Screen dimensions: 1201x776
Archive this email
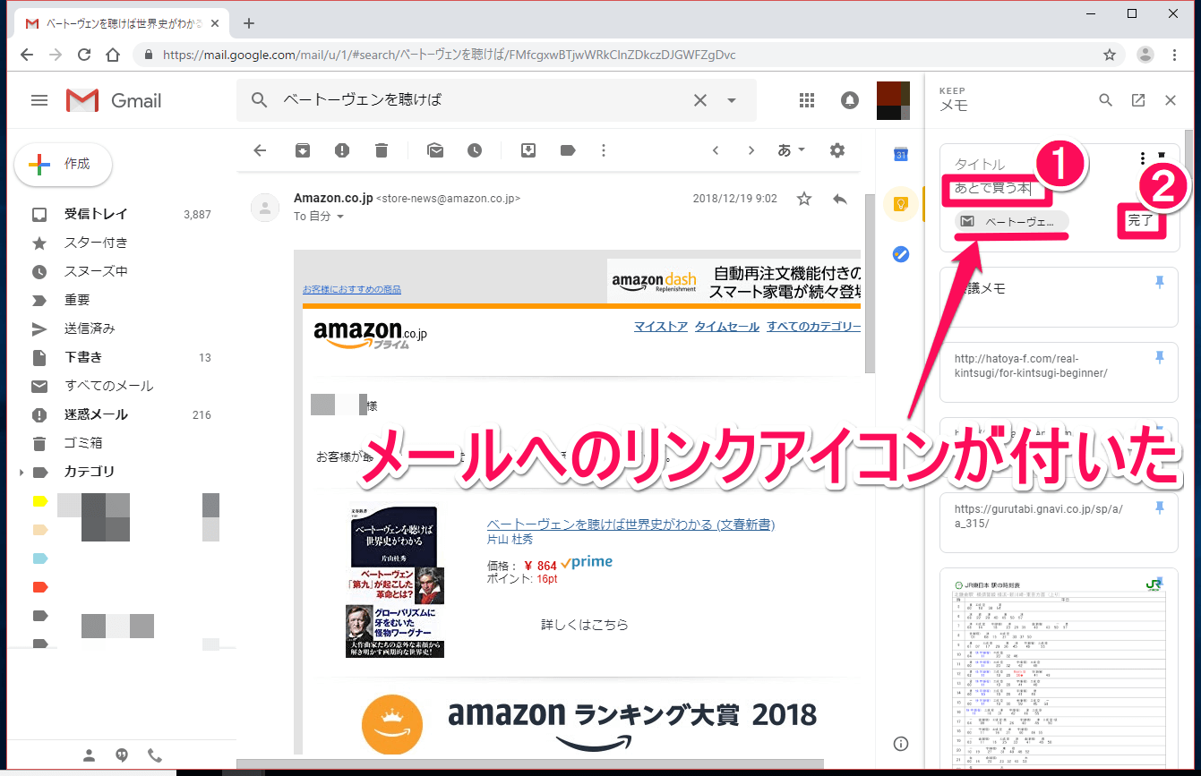(303, 150)
